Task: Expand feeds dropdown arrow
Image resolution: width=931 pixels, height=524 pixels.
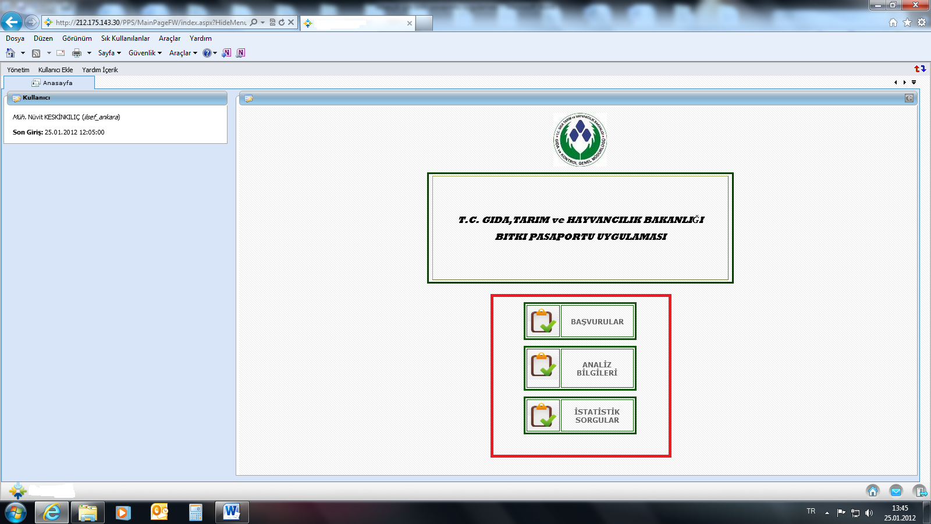Action: (49, 53)
